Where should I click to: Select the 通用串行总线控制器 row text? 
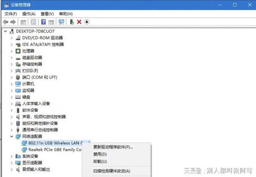40,130
